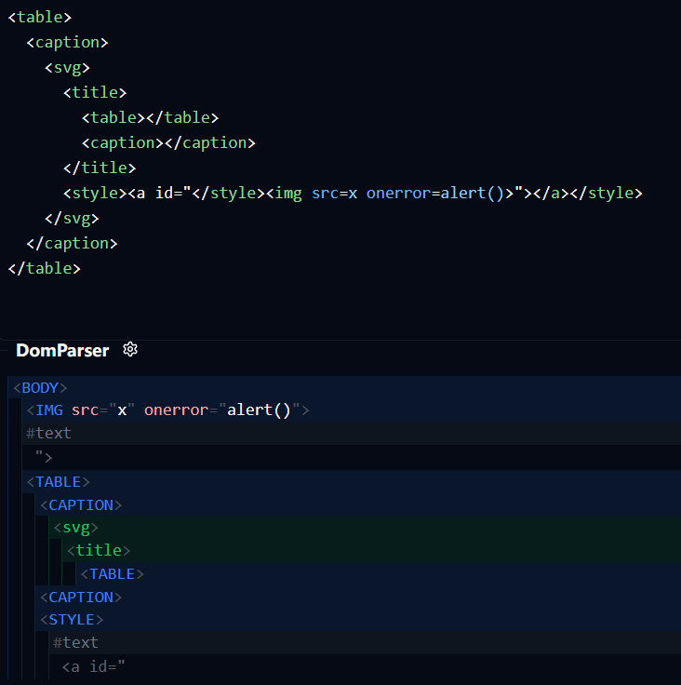Image resolution: width=681 pixels, height=685 pixels.
Task: Open DomParser settings gear icon
Action: pyautogui.click(x=130, y=350)
